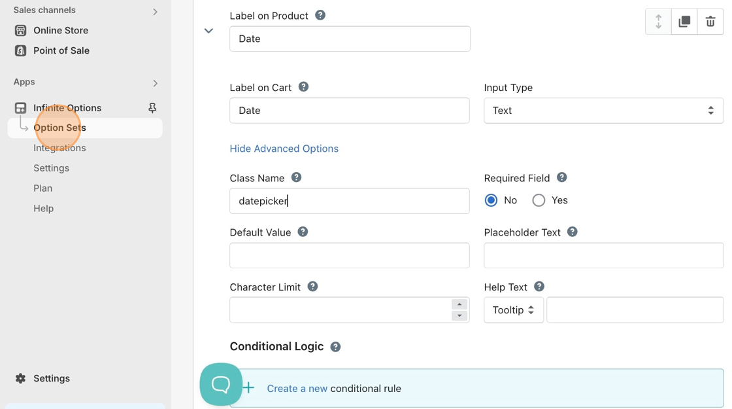Click the pin icon beside Infinite Options

[x=152, y=108]
